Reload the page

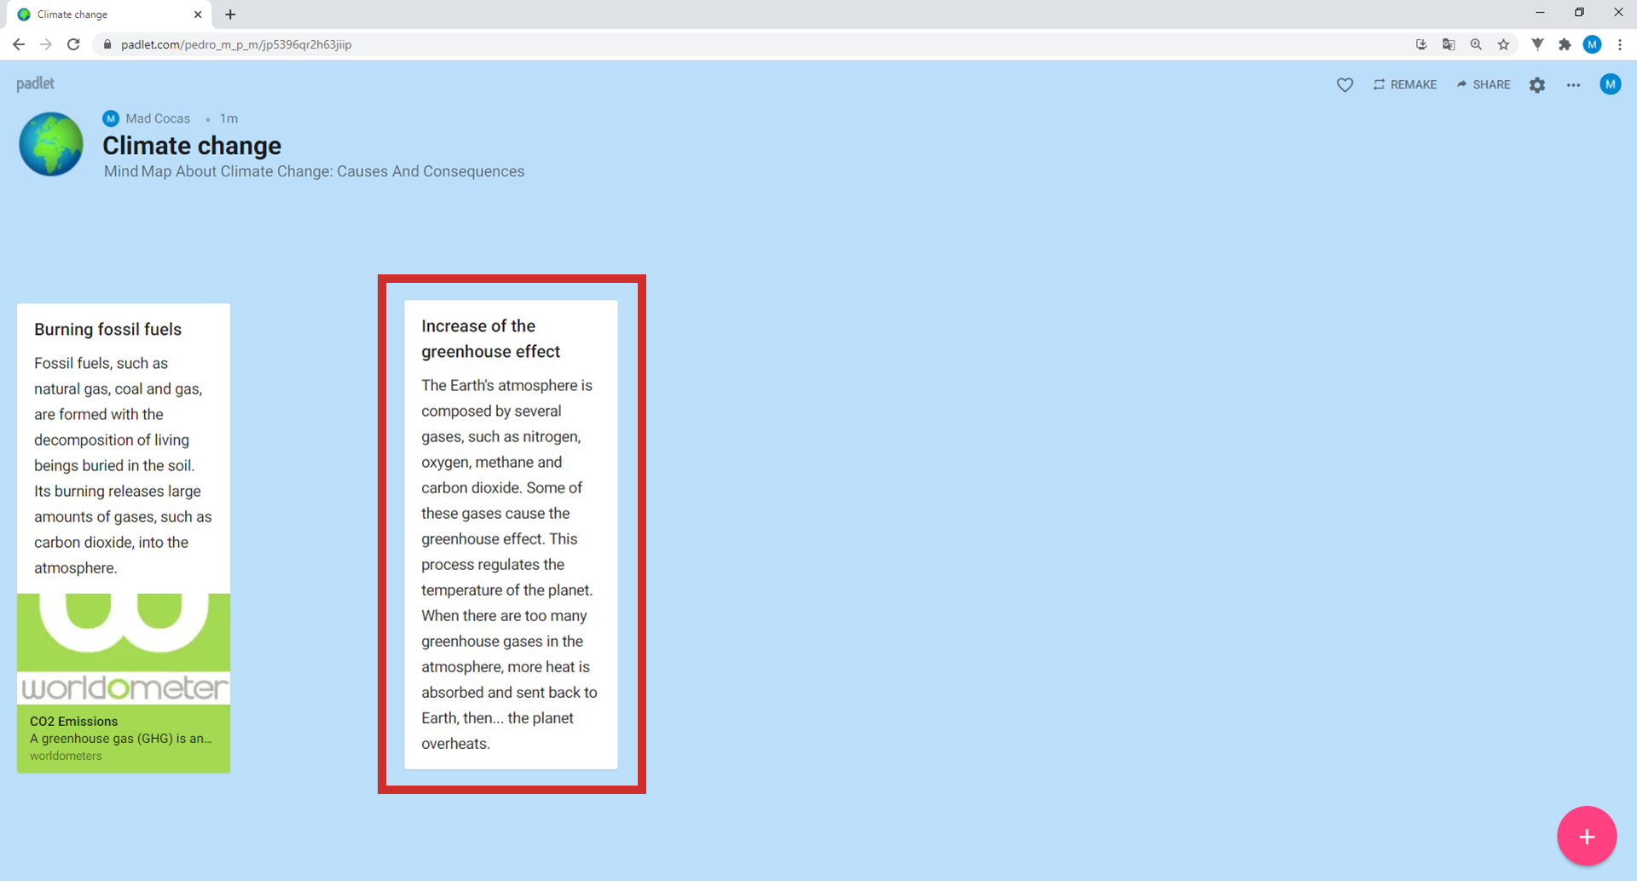coord(73,44)
